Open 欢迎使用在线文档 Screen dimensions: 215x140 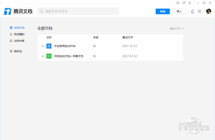[x=65, y=46]
